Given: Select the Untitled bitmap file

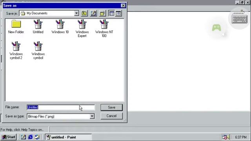Looking at the screenshot, I should point(38,27).
